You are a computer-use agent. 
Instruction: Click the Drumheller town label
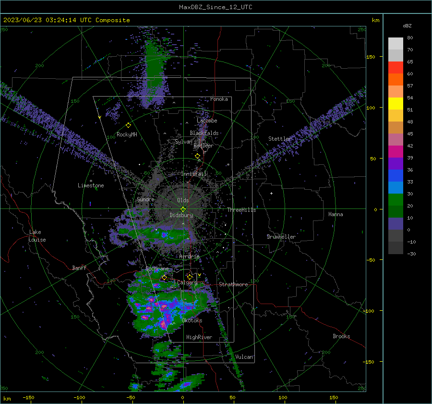[281, 237]
